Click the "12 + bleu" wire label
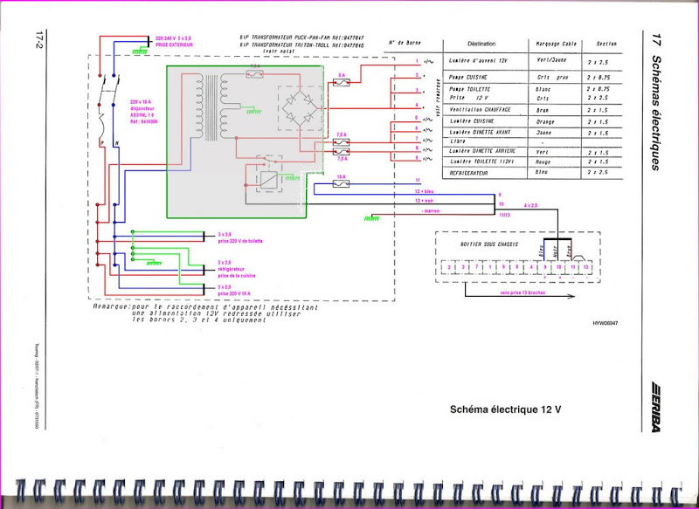The height and width of the screenshot is (509, 699). [x=424, y=191]
